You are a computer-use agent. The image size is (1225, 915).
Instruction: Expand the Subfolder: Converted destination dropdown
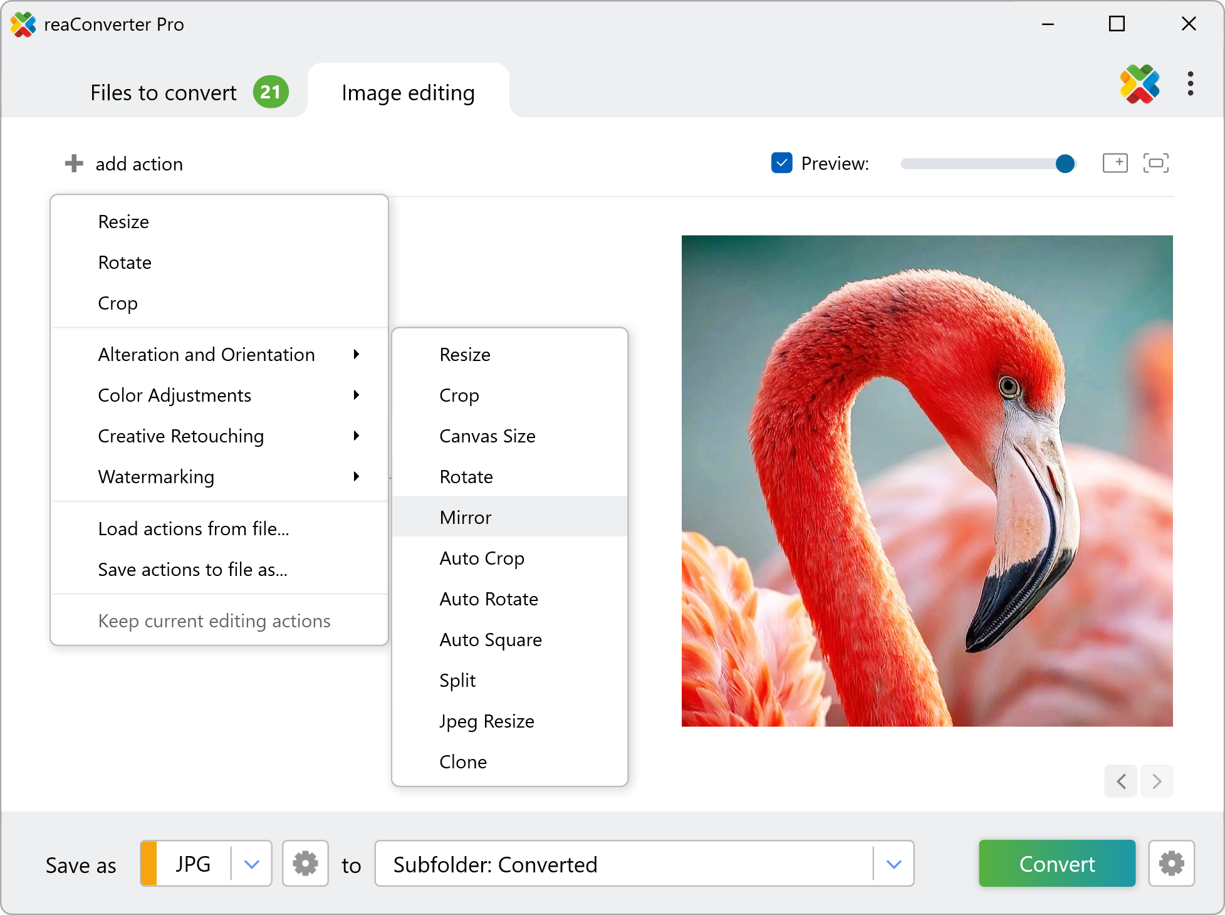point(894,864)
